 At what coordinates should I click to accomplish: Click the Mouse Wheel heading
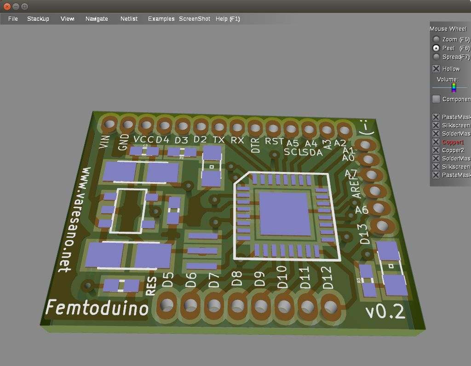(448, 29)
